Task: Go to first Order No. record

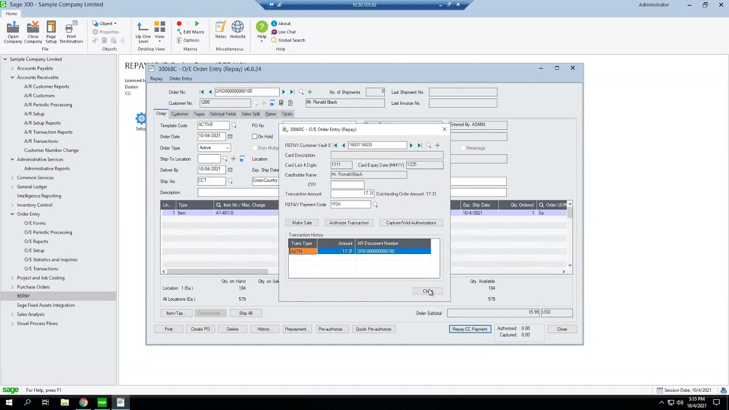Action: [x=202, y=92]
